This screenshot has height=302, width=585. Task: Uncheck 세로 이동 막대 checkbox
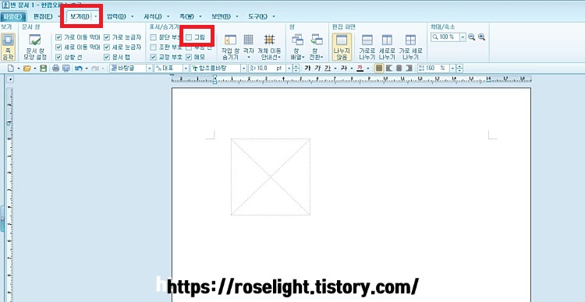click(x=58, y=47)
